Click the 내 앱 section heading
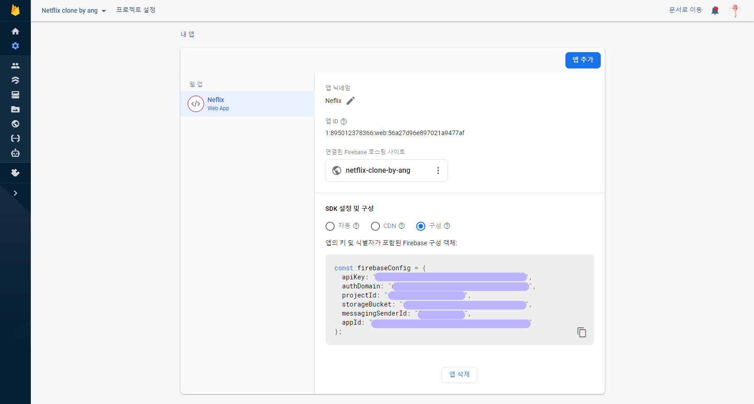Screen dimensions: 754x404 point(187,34)
